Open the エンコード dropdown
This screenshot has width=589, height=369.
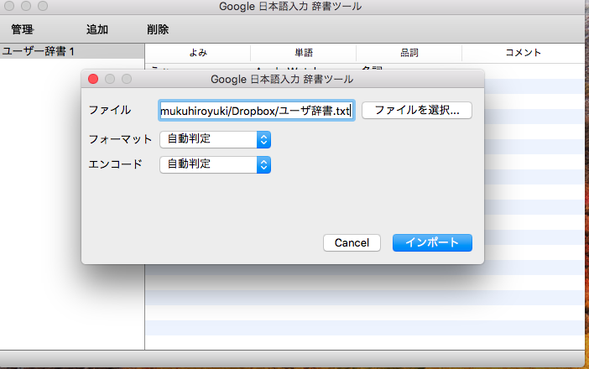216,164
